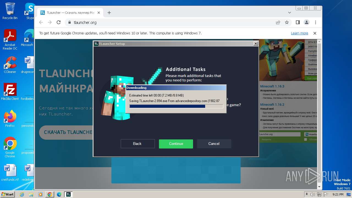Viewport: 352px width, 198px height.
Task: Click Chrome's forward navigation arrow
Action: pyautogui.click(x=50, y=23)
